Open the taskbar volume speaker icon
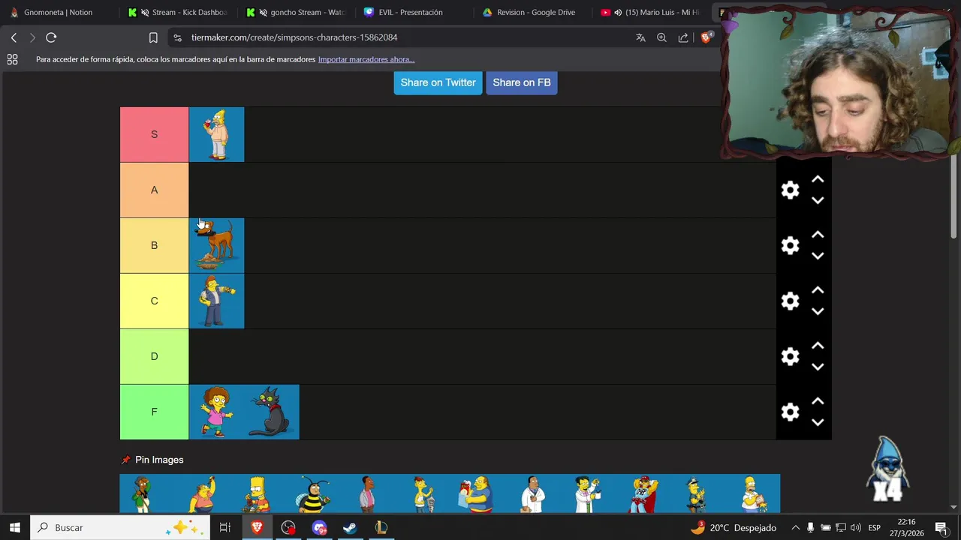Screen dimensions: 961x540 point(856,527)
